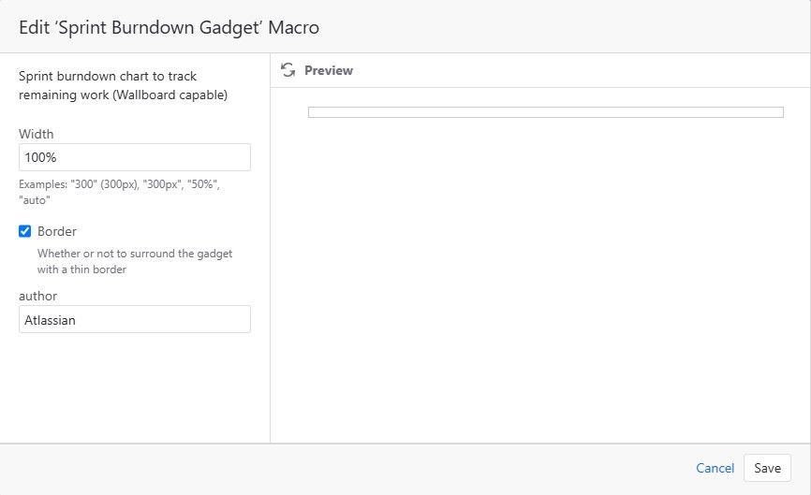This screenshot has height=495, width=811.
Task: Click the Sprint burndown chart description text
Action: [123, 85]
